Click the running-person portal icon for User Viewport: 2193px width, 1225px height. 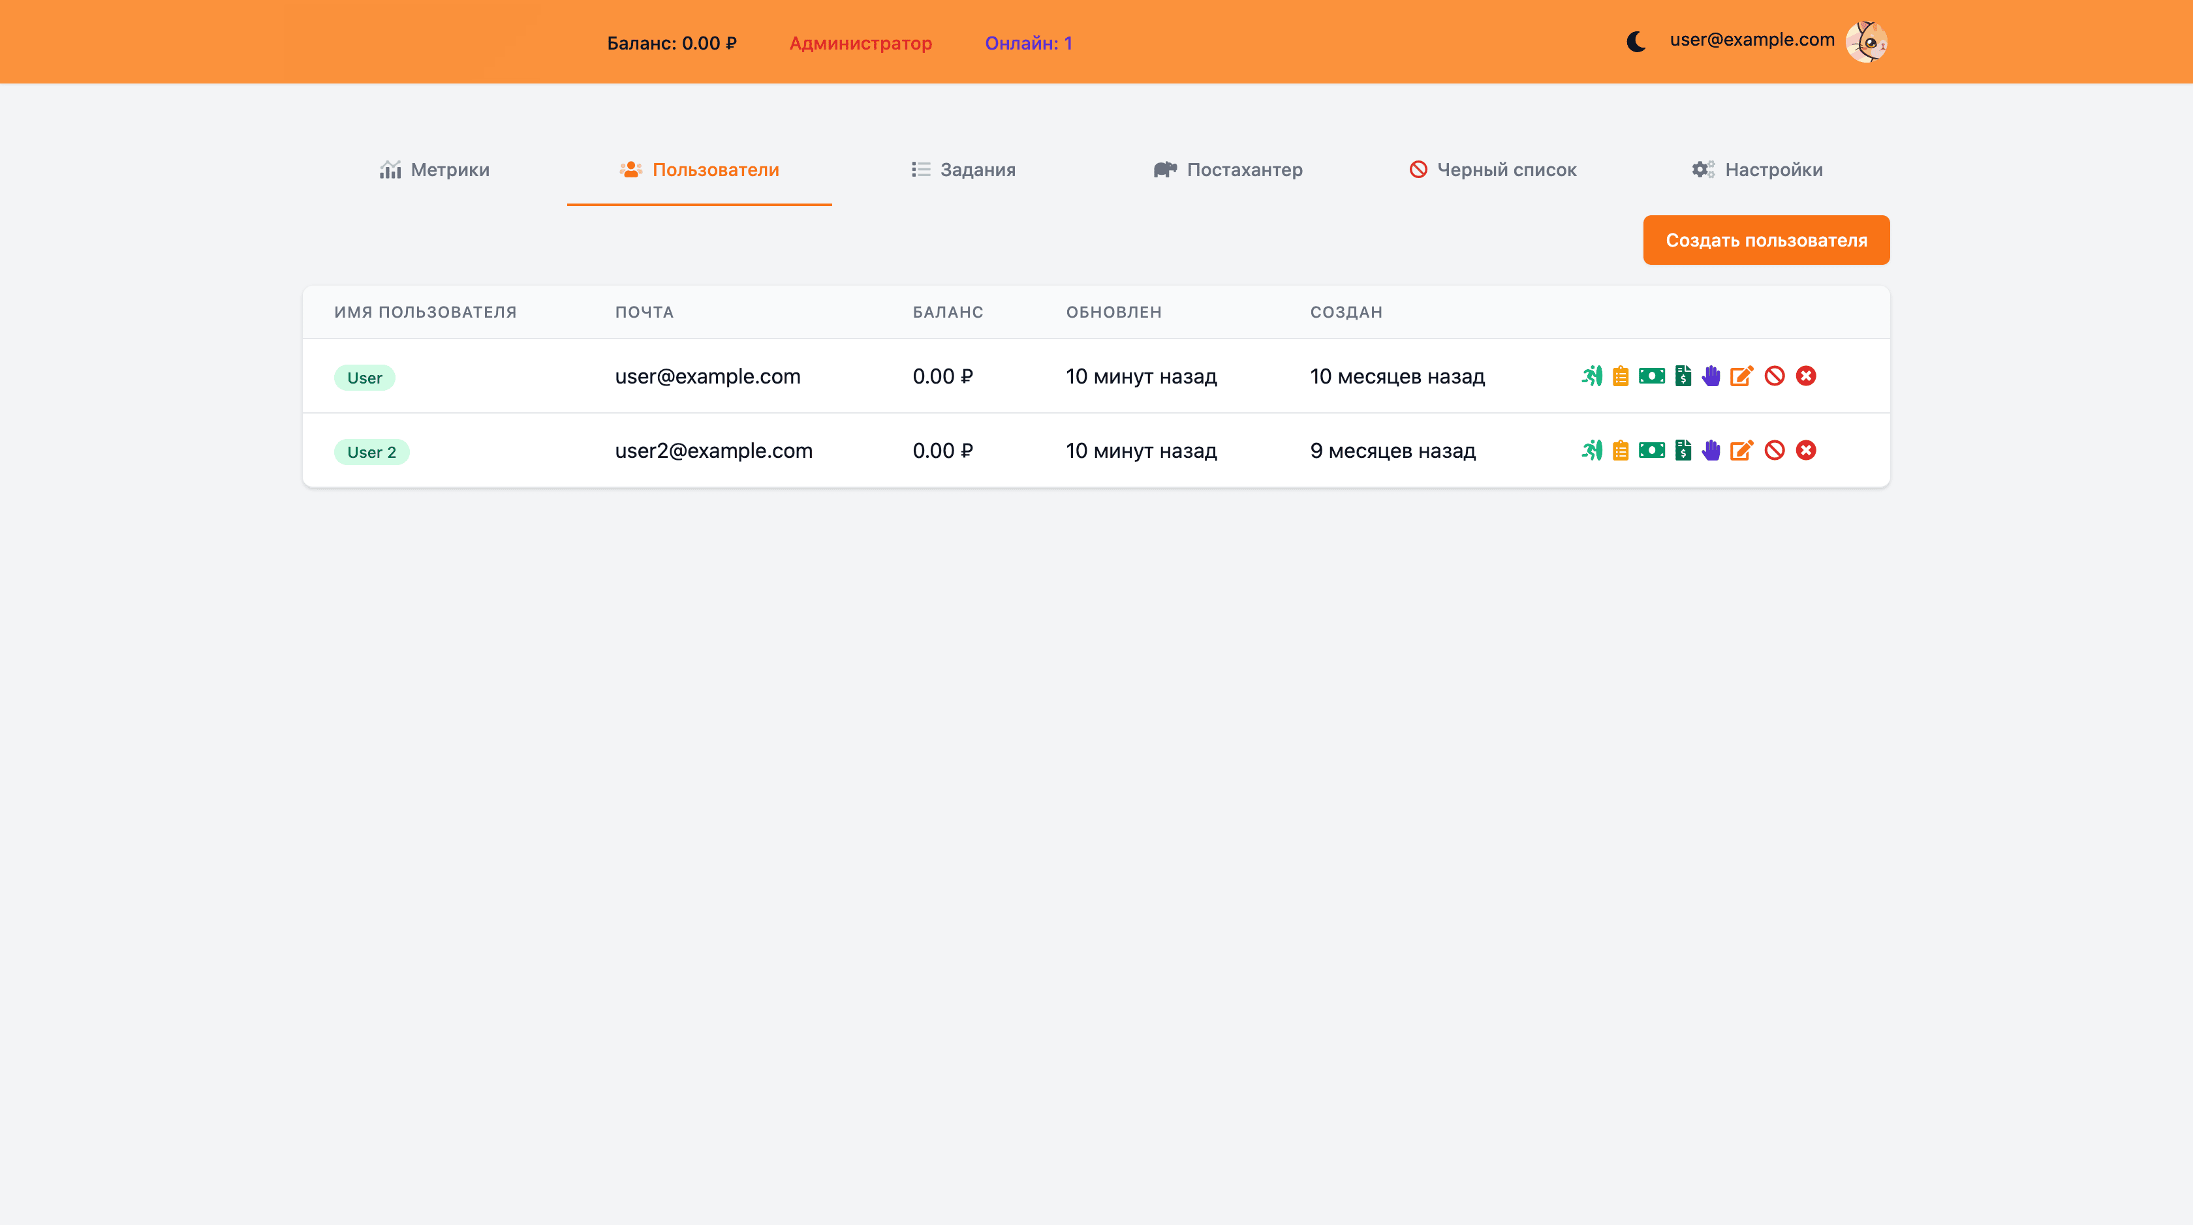tap(1591, 376)
